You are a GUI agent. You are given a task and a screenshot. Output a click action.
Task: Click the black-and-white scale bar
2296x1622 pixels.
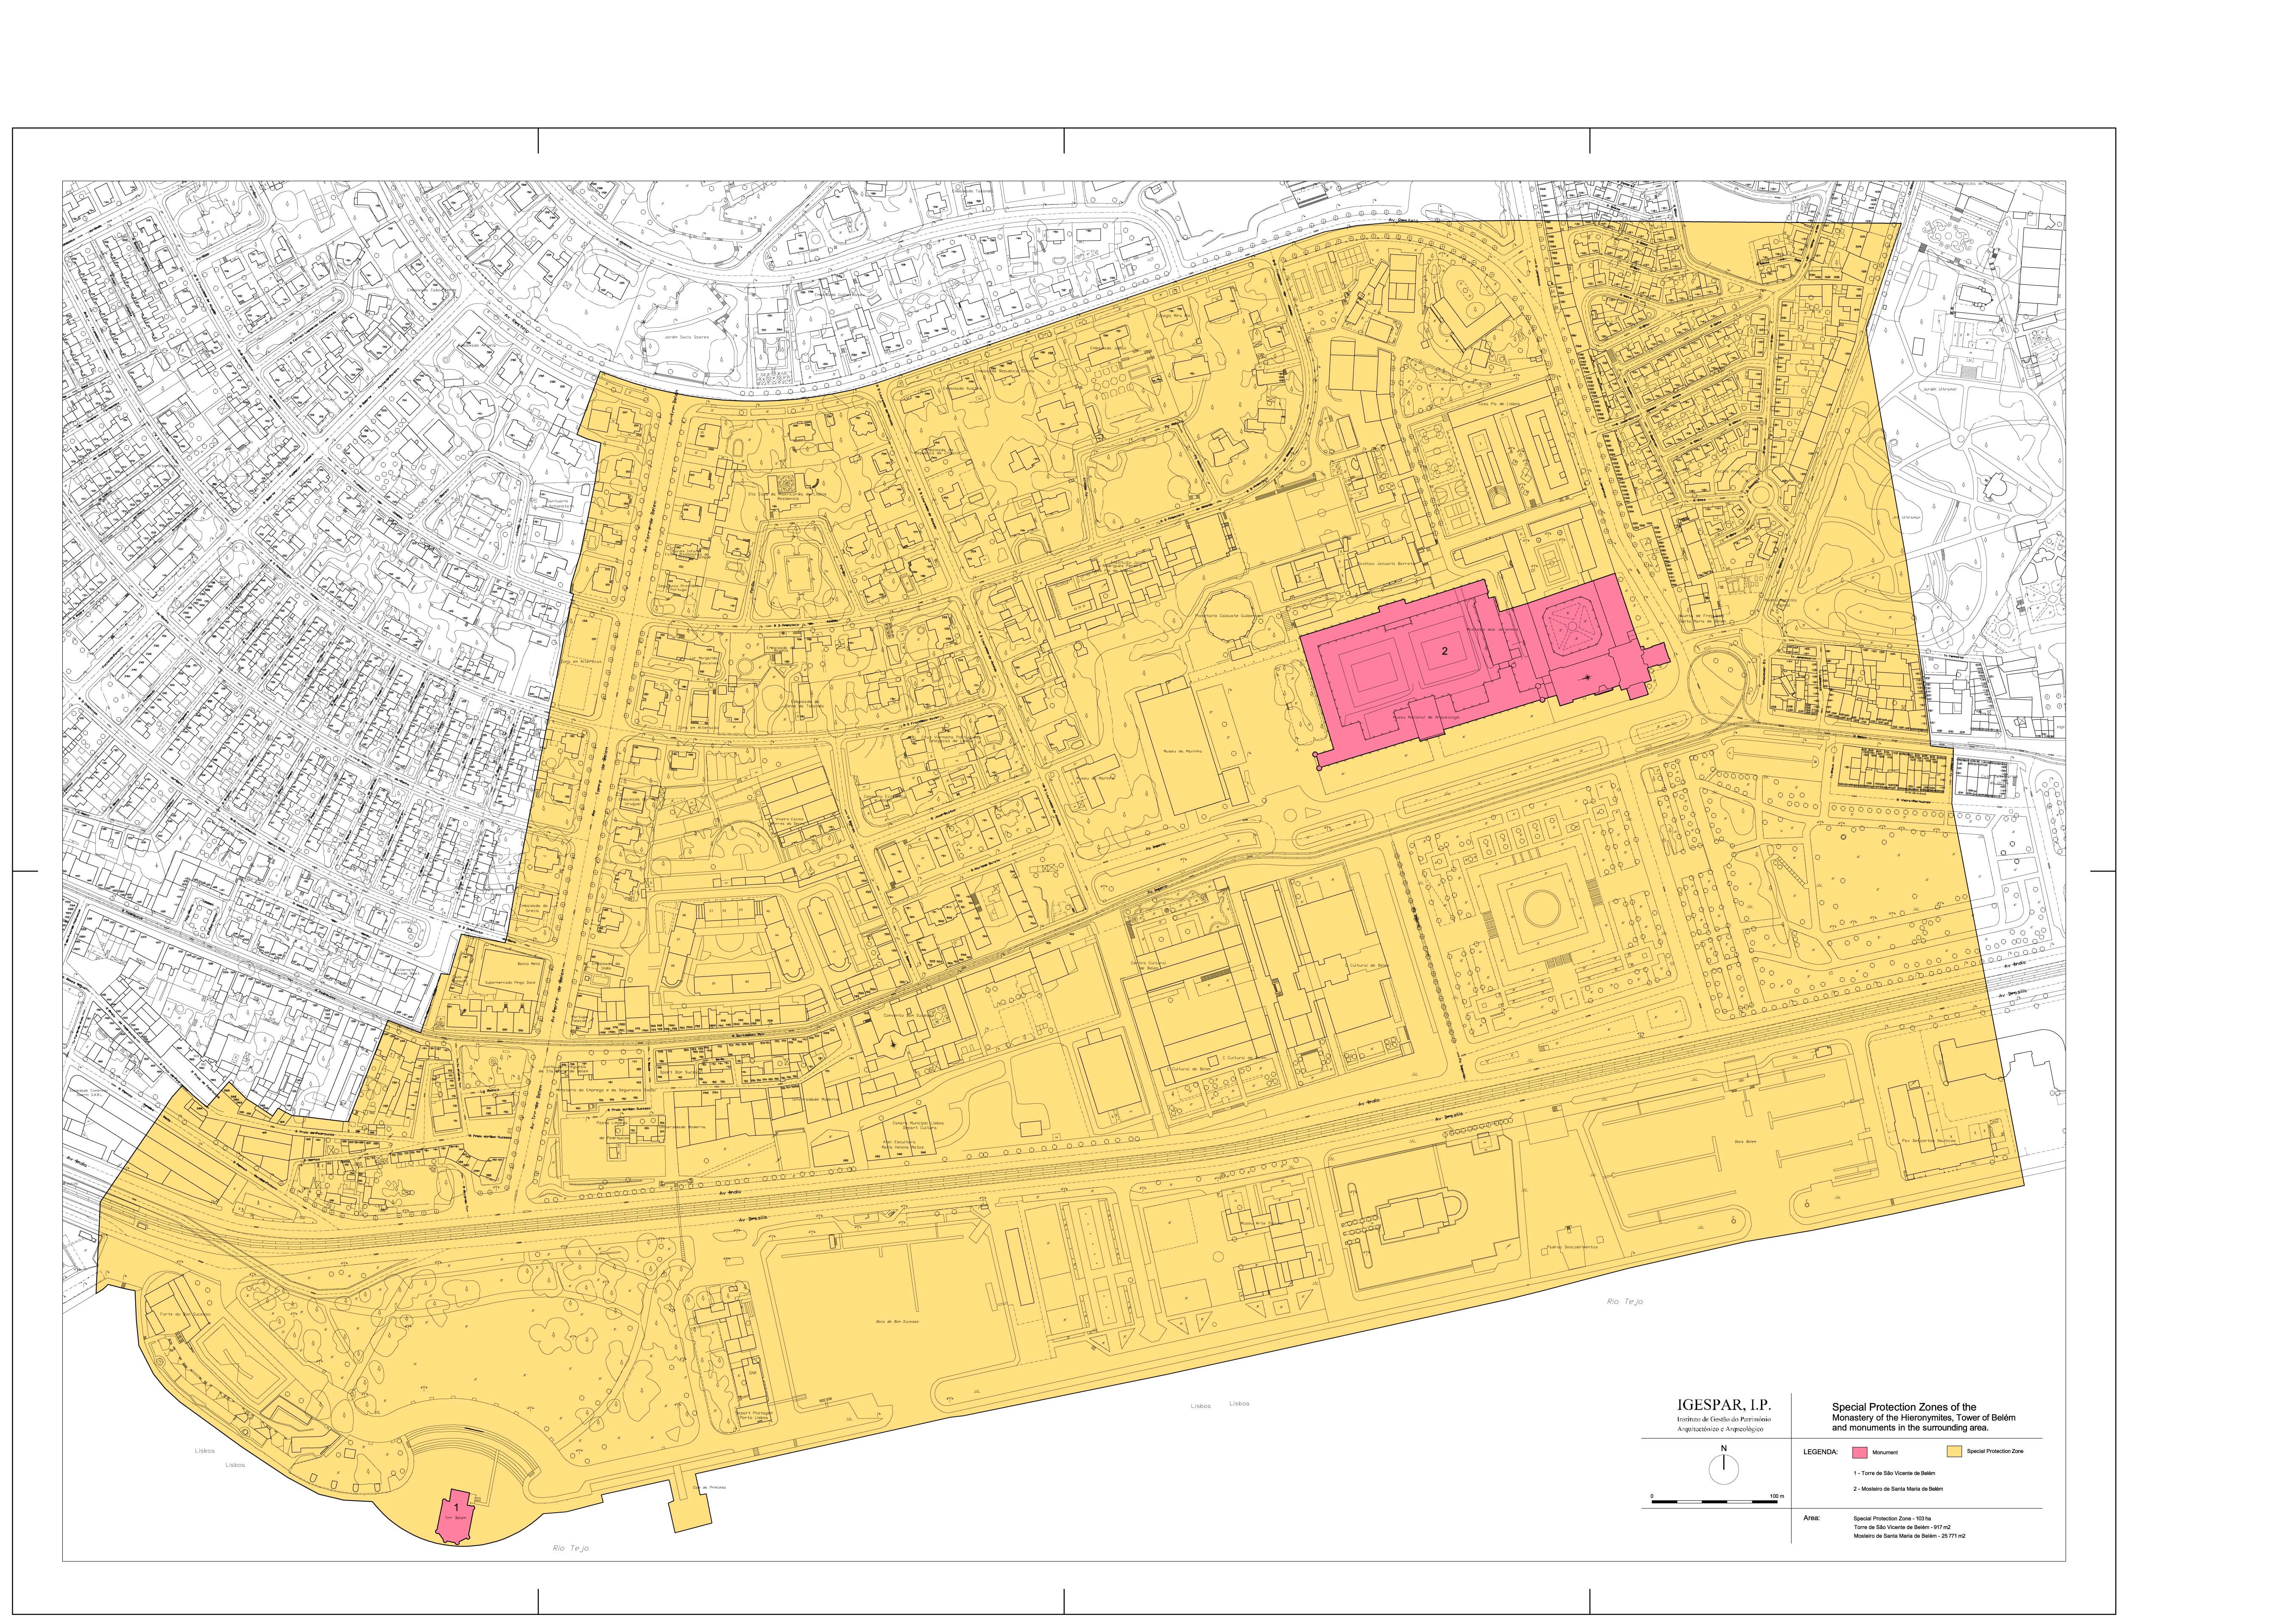pyautogui.click(x=1715, y=1502)
